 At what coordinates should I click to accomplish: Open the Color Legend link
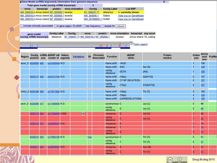click(x=140, y=44)
